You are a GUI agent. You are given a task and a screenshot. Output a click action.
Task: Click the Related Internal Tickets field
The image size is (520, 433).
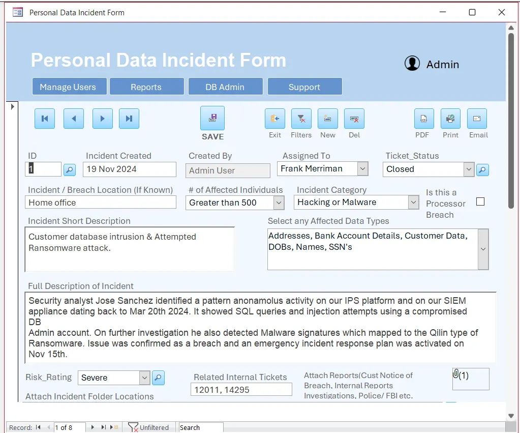point(241,390)
